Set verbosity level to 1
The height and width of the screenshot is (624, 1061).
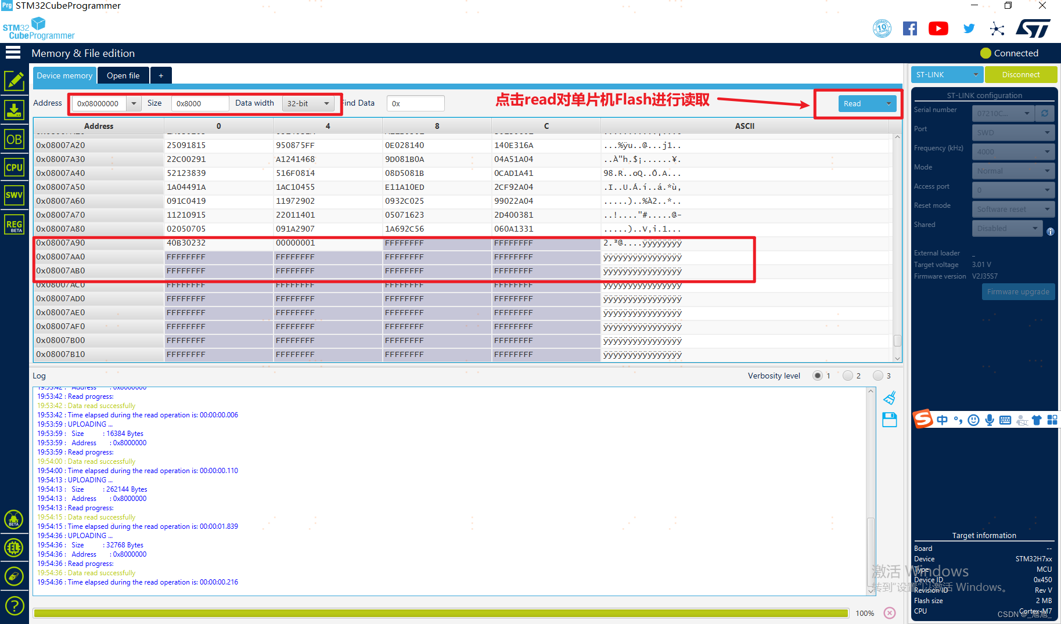pos(818,376)
